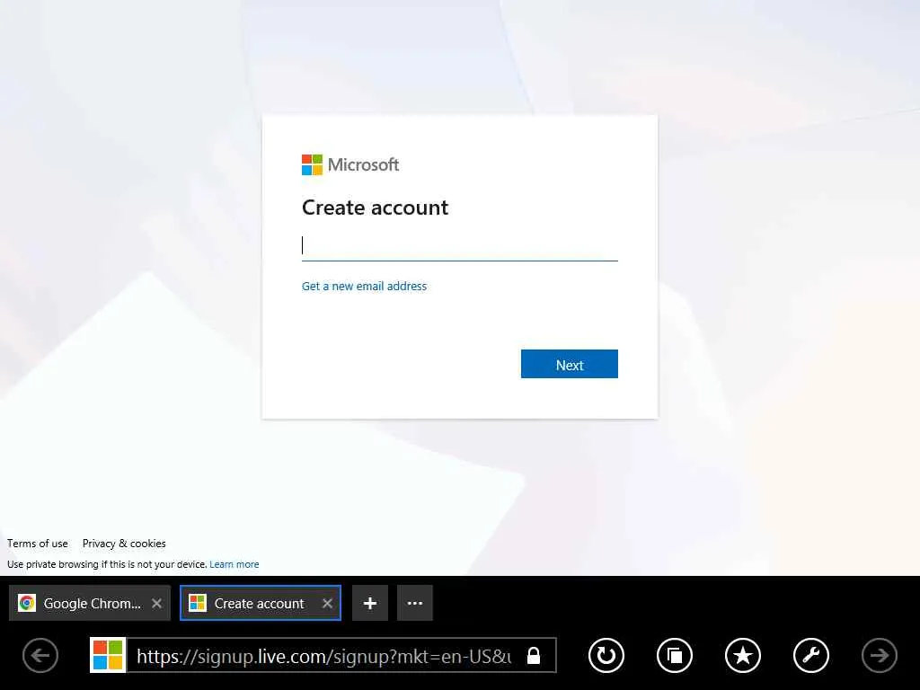Focus the email input field
The height and width of the screenshot is (690, 920).
pyautogui.click(x=459, y=246)
